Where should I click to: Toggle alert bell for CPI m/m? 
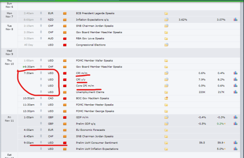point(41,73)
